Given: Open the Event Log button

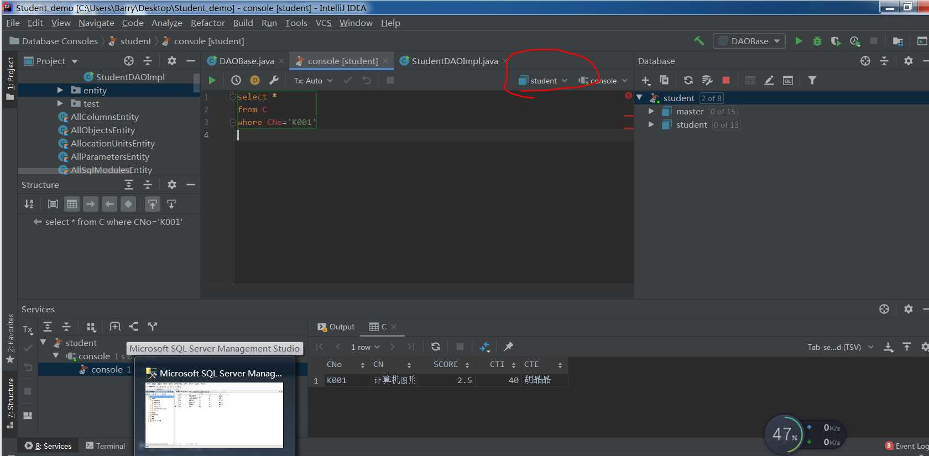Looking at the screenshot, I should pyautogui.click(x=907, y=446).
